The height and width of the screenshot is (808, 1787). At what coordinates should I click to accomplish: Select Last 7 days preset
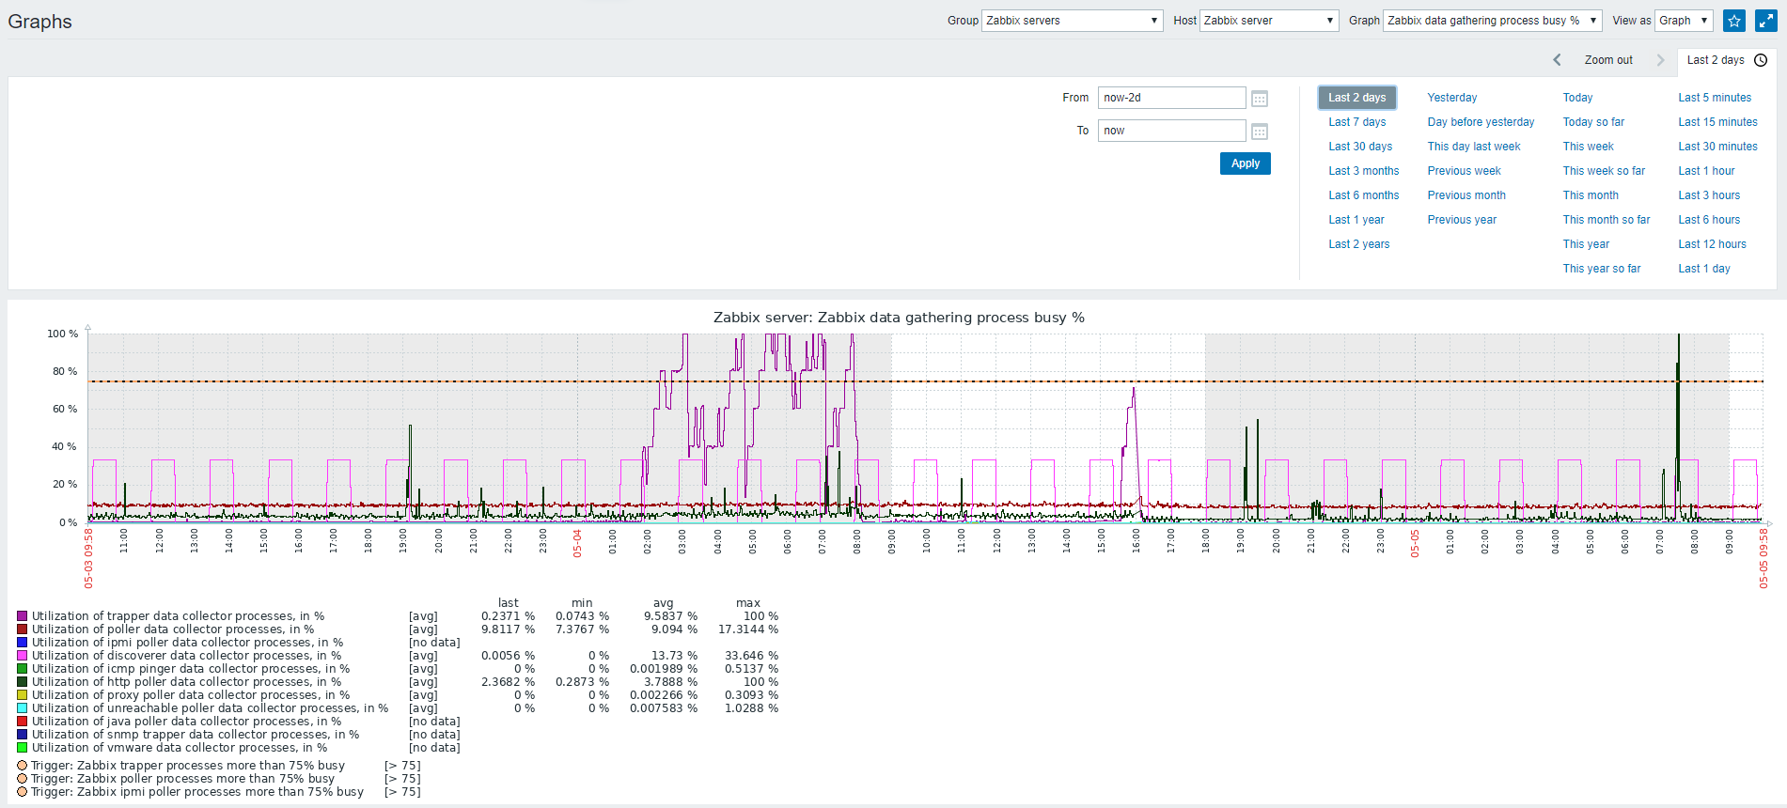click(1356, 122)
